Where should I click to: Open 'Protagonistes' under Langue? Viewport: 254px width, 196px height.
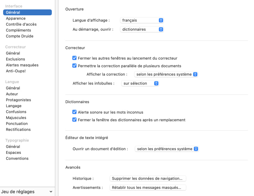(x=18, y=100)
